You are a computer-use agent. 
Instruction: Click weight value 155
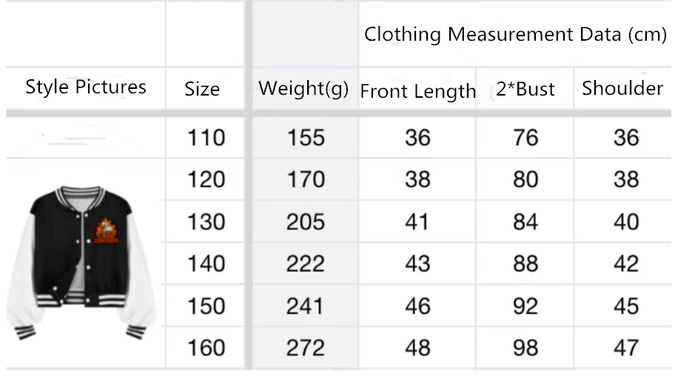(x=305, y=138)
